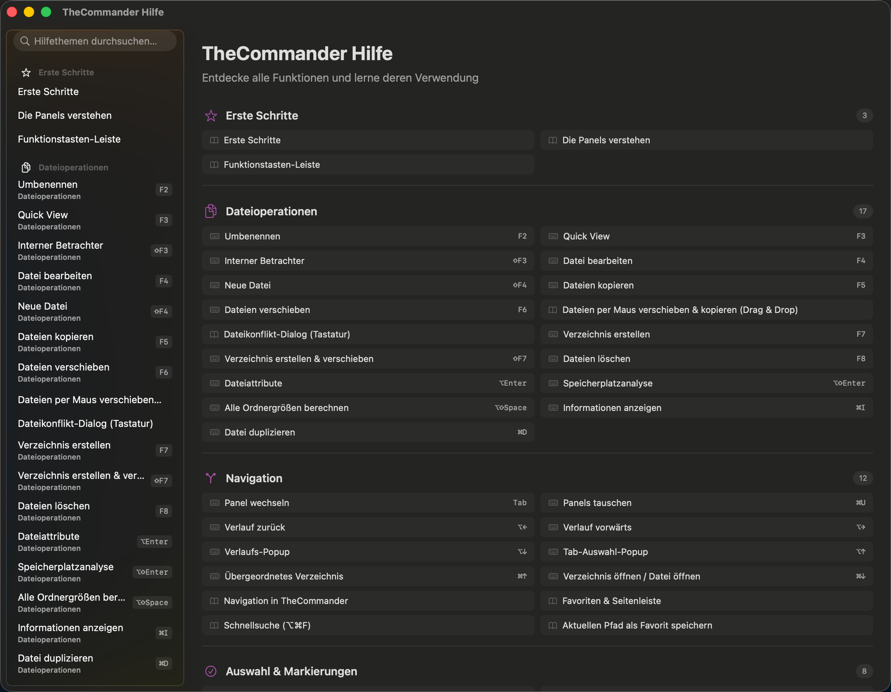Click the documents icon beside sidebar Dateioperationen

[26, 167]
